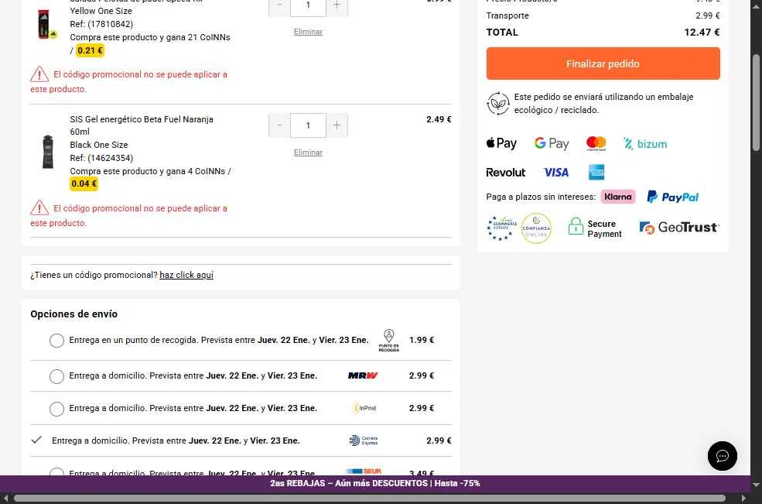The image size is (762, 504).
Task: Open promo code entry via haz click aquí
Action: (186, 275)
